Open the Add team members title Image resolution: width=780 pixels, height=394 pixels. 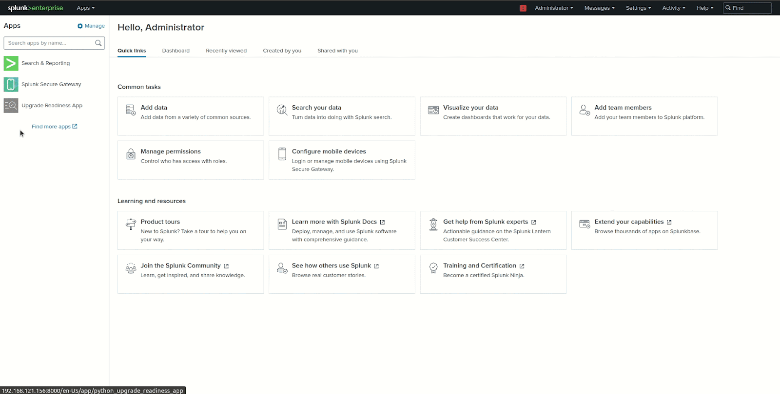coord(623,108)
